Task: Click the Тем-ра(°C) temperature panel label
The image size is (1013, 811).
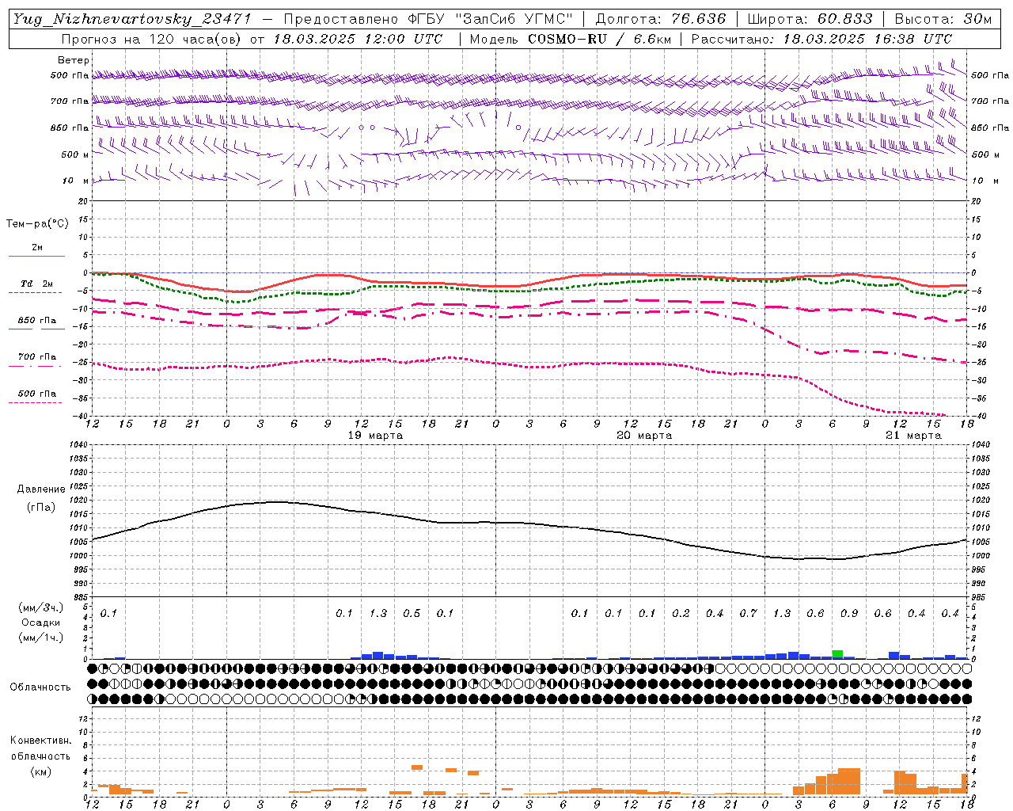Action: pos(37,223)
